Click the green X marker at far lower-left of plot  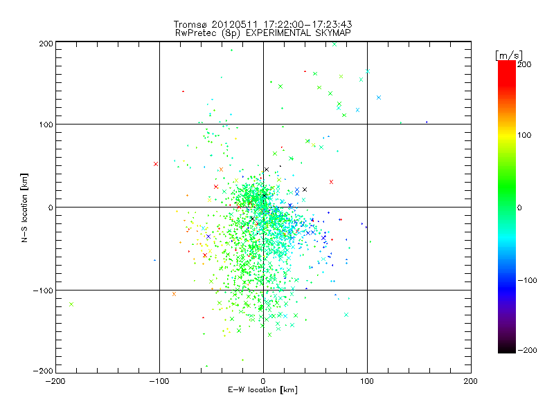click(x=71, y=304)
